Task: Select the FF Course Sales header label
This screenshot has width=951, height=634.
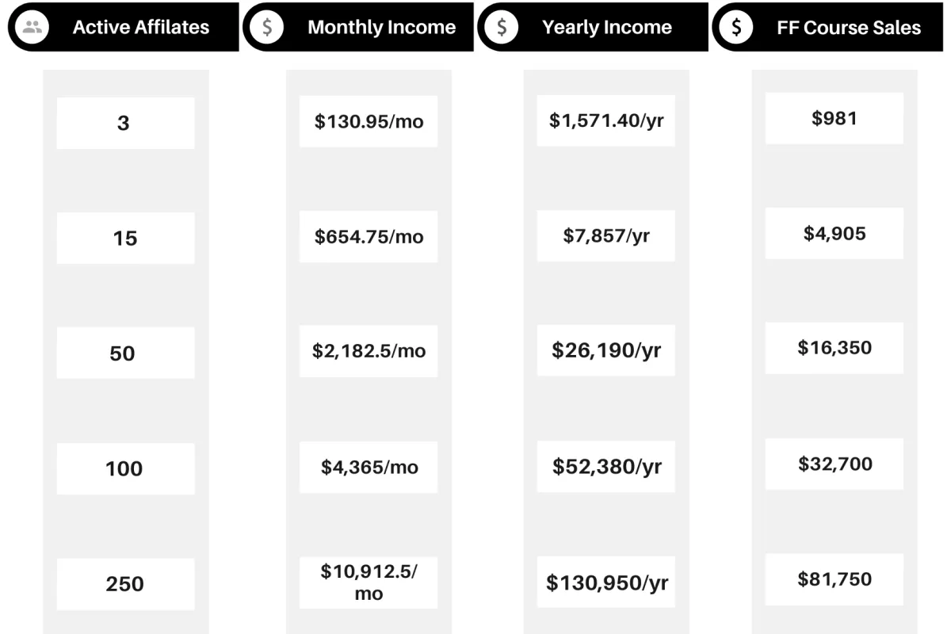Action: pos(849,28)
